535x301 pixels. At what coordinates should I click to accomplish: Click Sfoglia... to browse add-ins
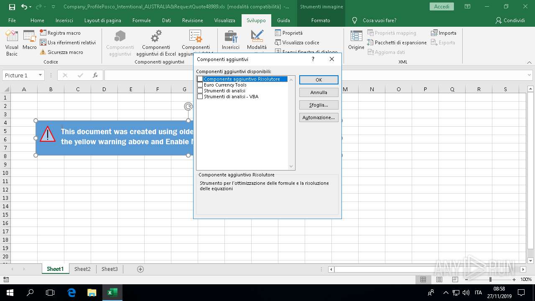[x=319, y=105]
